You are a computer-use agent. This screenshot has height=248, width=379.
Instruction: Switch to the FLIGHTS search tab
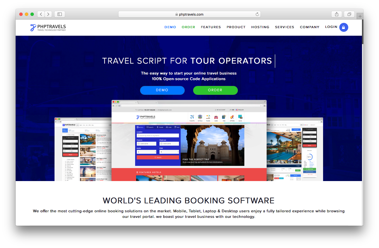pyautogui.click(x=150, y=127)
